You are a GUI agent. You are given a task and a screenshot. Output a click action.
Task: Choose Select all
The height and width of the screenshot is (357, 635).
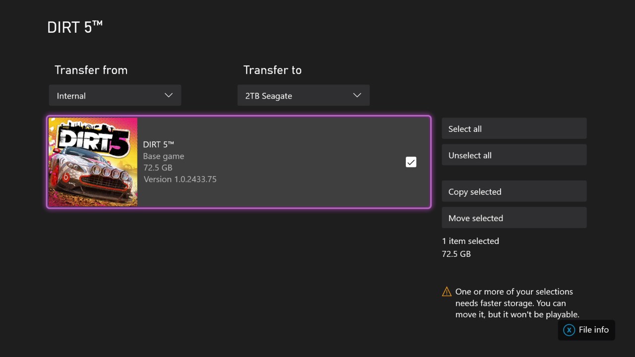[x=514, y=128]
